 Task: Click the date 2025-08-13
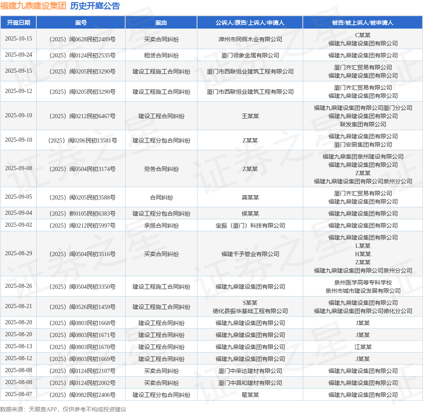[18, 347]
